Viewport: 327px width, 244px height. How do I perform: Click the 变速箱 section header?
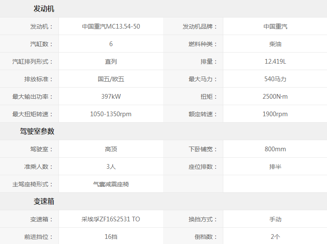point(44,202)
